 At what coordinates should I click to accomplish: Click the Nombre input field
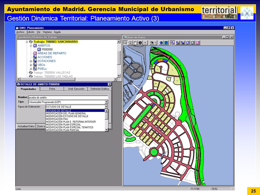(x=68, y=97)
